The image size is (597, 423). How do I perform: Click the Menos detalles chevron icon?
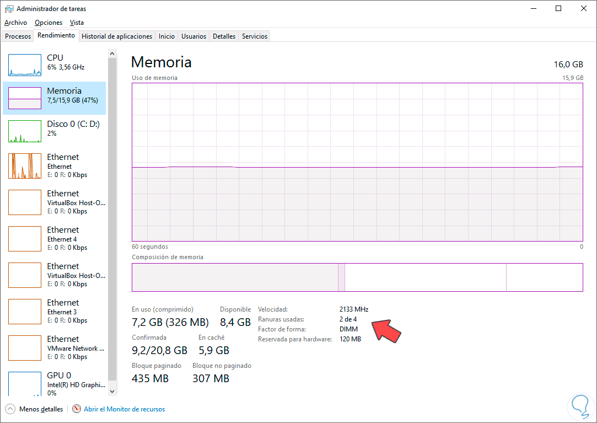(10, 409)
